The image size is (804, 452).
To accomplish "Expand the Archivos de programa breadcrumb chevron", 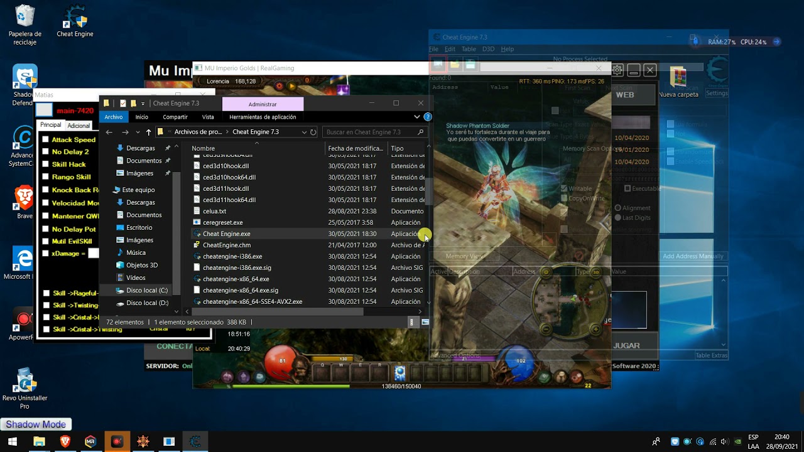I will tap(227, 132).
